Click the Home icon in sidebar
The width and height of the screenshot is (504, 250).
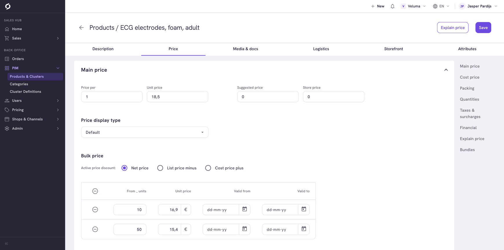pyautogui.click(x=7, y=29)
